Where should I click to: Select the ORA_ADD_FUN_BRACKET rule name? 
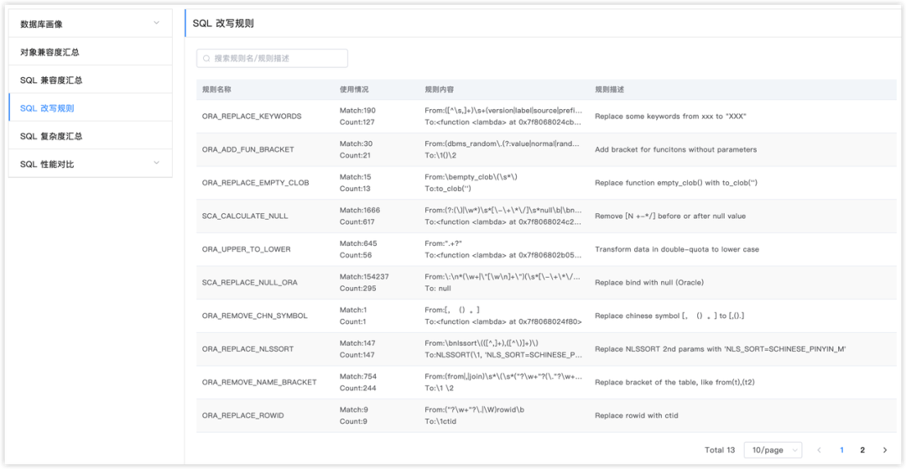(247, 149)
